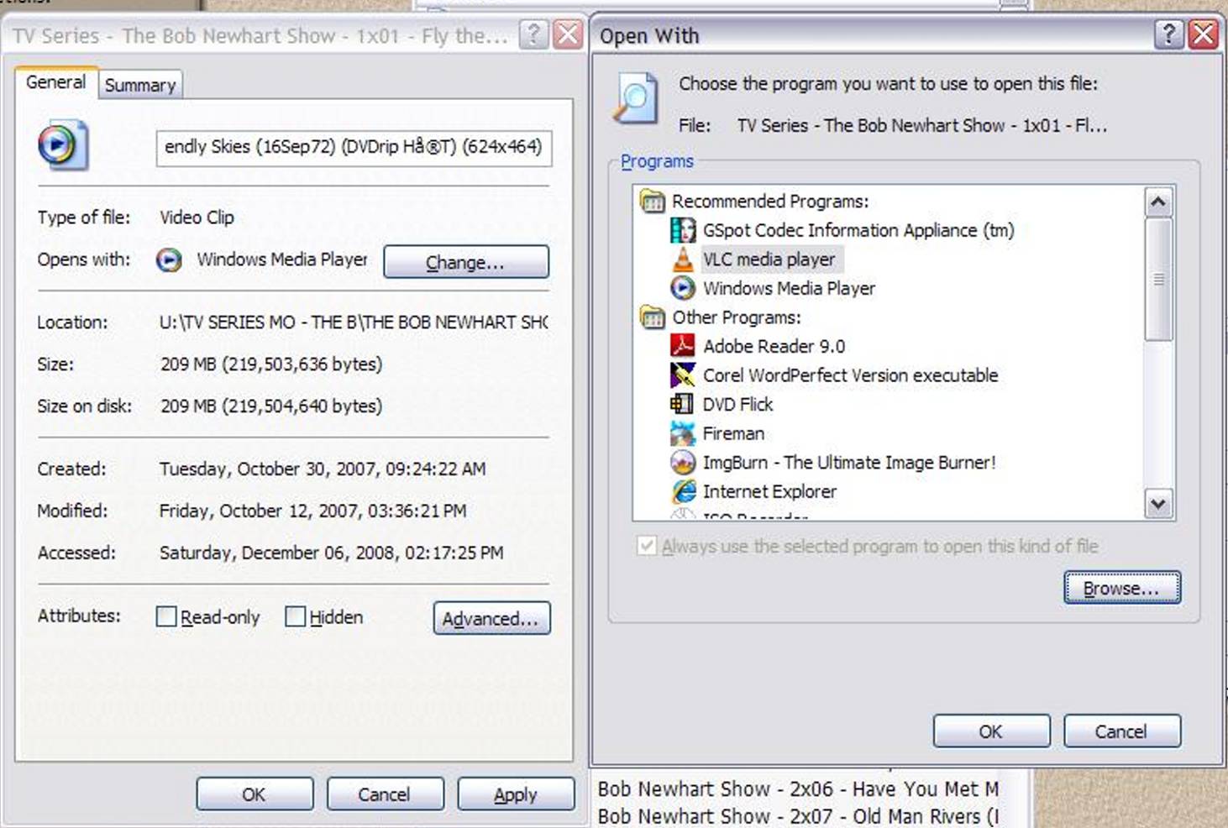The width and height of the screenshot is (1228, 828).
Task: Click the Browse... button
Action: click(x=1122, y=588)
